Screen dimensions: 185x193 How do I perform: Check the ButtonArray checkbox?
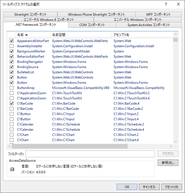point(11,88)
